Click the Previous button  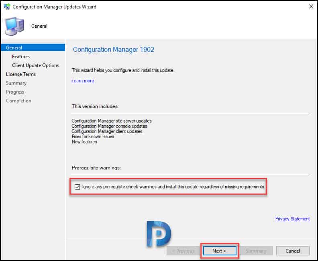[x=183, y=251]
